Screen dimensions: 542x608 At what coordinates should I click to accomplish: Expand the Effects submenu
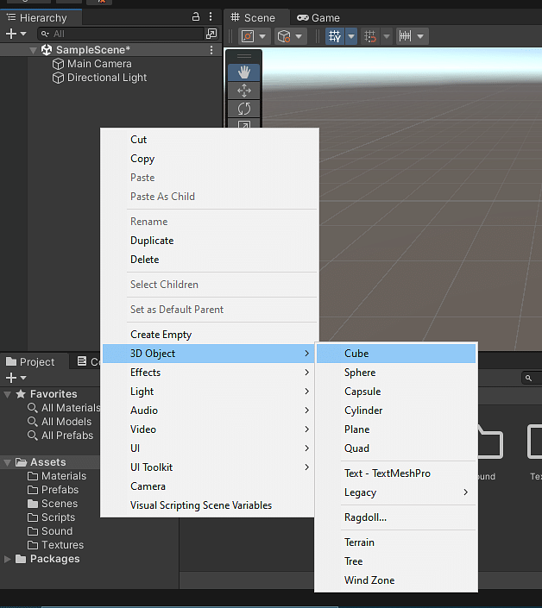tap(208, 373)
